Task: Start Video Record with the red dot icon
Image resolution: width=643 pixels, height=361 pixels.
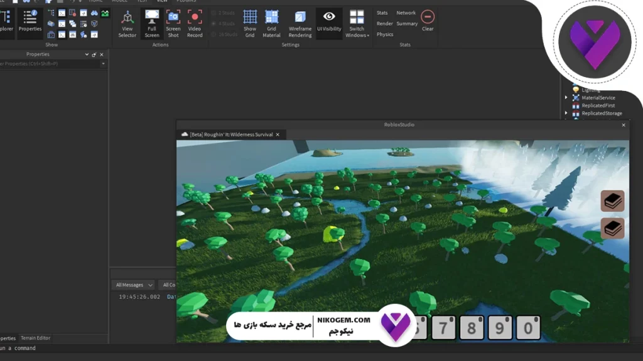Action: pyautogui.click(x=195, y=17)
